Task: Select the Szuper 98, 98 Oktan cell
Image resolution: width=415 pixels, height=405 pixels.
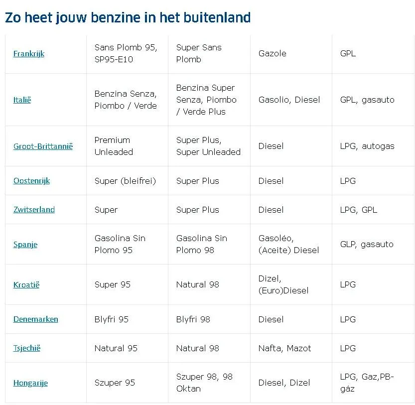Action: (x=209, y=383)
